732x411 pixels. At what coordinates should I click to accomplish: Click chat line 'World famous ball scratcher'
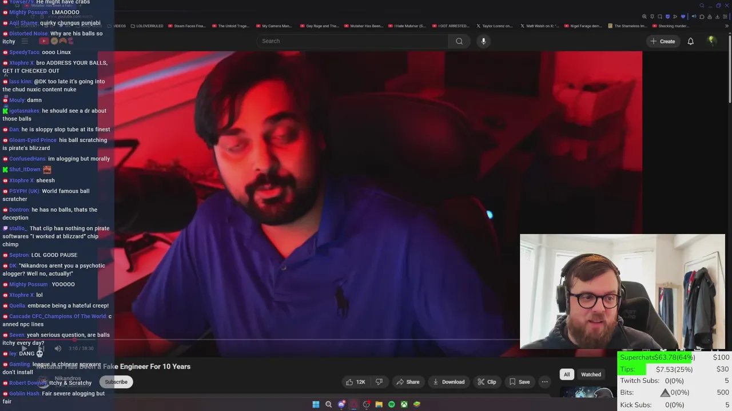pyautogui.click(x=46, y=195)
